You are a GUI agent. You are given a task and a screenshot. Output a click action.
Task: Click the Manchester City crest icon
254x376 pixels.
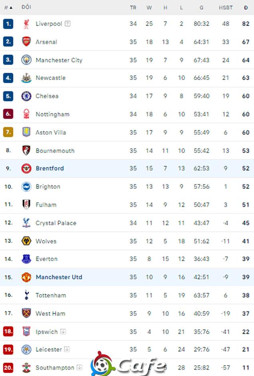[x=26, y=60]
